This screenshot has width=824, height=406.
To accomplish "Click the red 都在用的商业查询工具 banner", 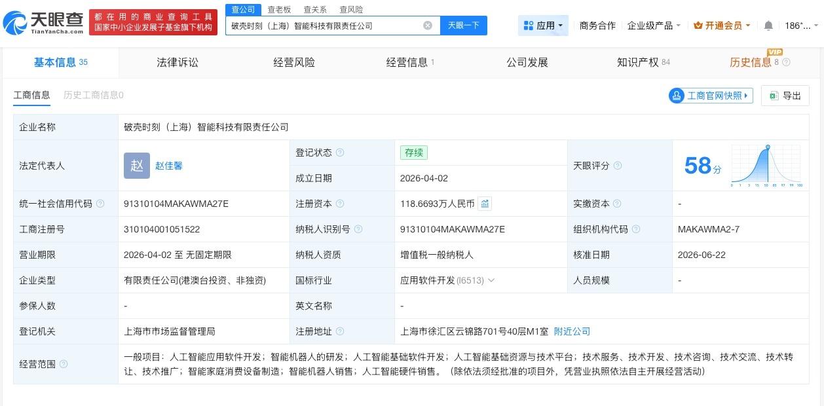I will 153,22.
